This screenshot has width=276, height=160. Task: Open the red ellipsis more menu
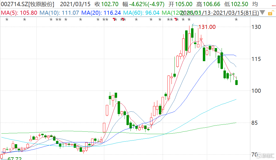[274, 5]
